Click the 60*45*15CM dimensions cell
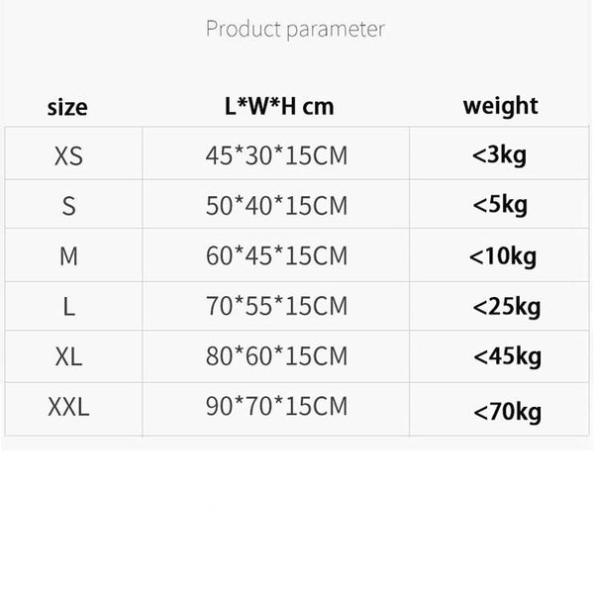Viewport: 594px width, 594px height. [276, 256]
